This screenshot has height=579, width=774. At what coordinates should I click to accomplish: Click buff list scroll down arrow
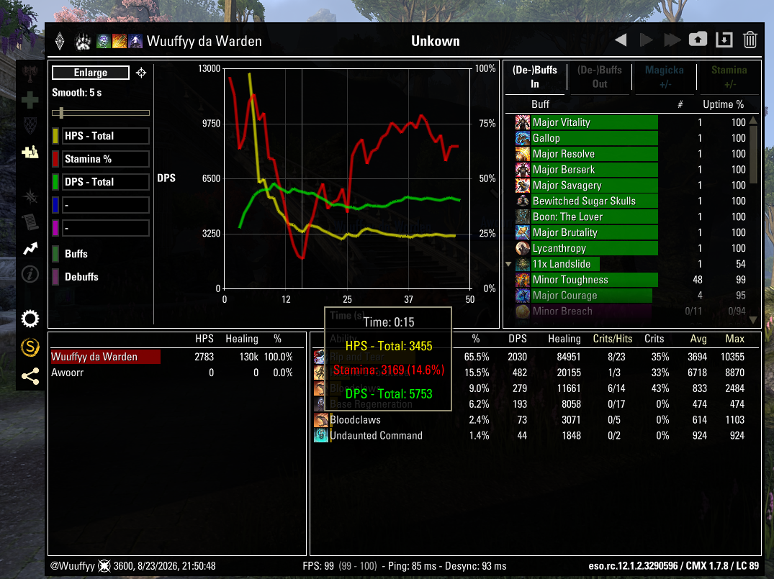753,320
